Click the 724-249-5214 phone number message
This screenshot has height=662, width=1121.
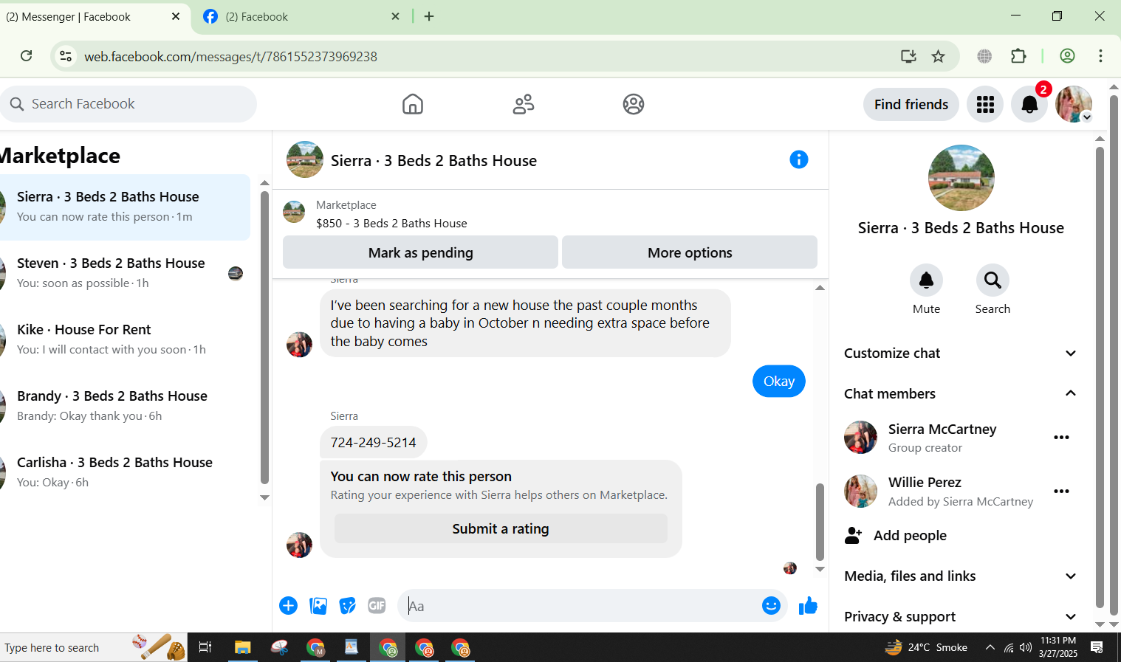click(373, 442)
